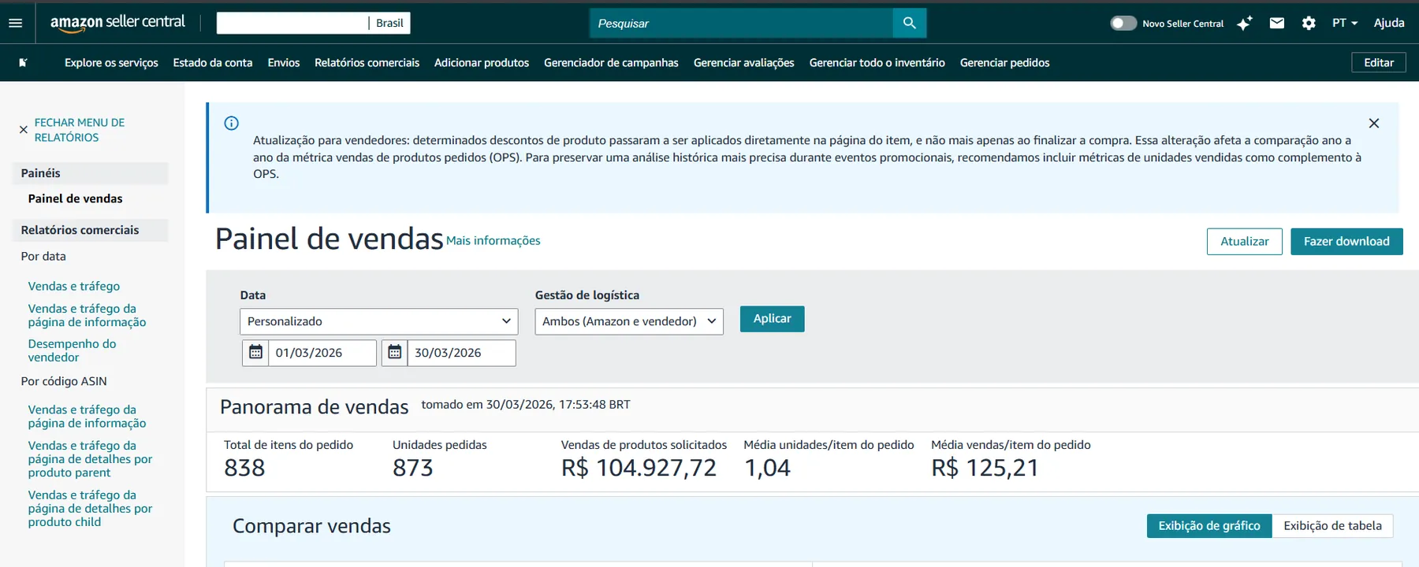Click Fechar menu de relatórios link
The width and height of the screenshot is (1419, 567).
[x=80, y=130]
